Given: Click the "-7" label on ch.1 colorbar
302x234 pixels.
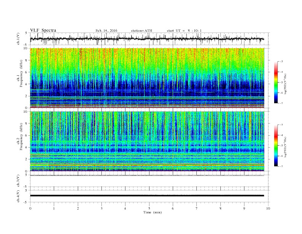Looking at the screenshot, I should pyautogui.click(x=281, y=103).
